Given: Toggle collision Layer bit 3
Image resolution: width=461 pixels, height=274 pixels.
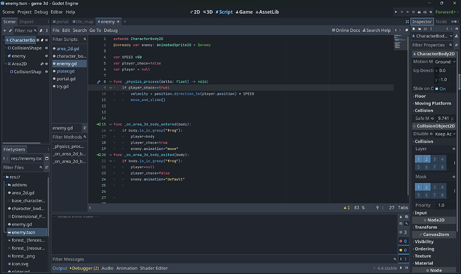Looking at the screenshot, I should [x=434, y=159].
